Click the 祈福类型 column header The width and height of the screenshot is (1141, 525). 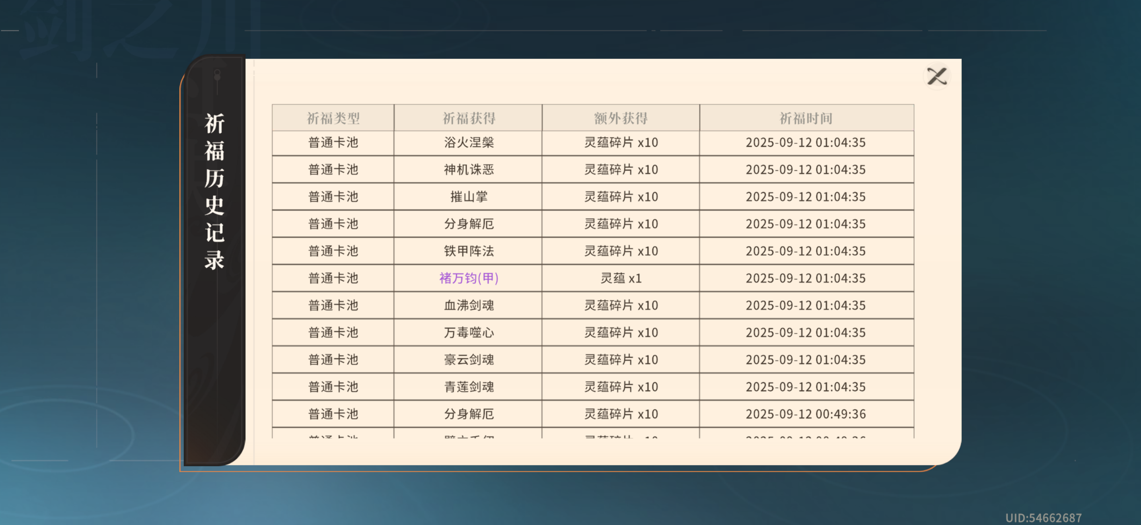[333, 118]
